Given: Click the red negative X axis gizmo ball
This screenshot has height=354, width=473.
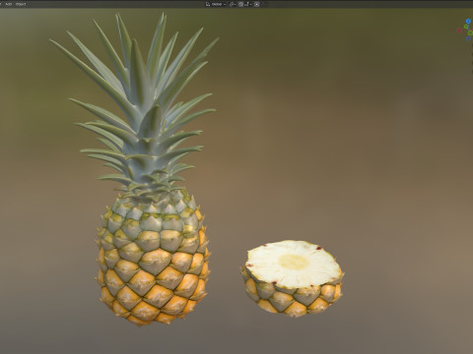Looking at the screenshot, I should 459,30.
